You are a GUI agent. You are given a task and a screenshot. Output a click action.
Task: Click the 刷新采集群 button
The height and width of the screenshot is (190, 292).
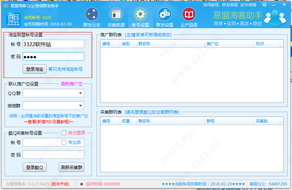pyautogui.click(x=72, y=167)
